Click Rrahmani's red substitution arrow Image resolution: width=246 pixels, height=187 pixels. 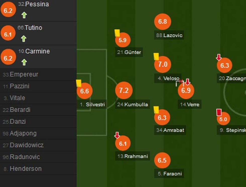point(117,135)
